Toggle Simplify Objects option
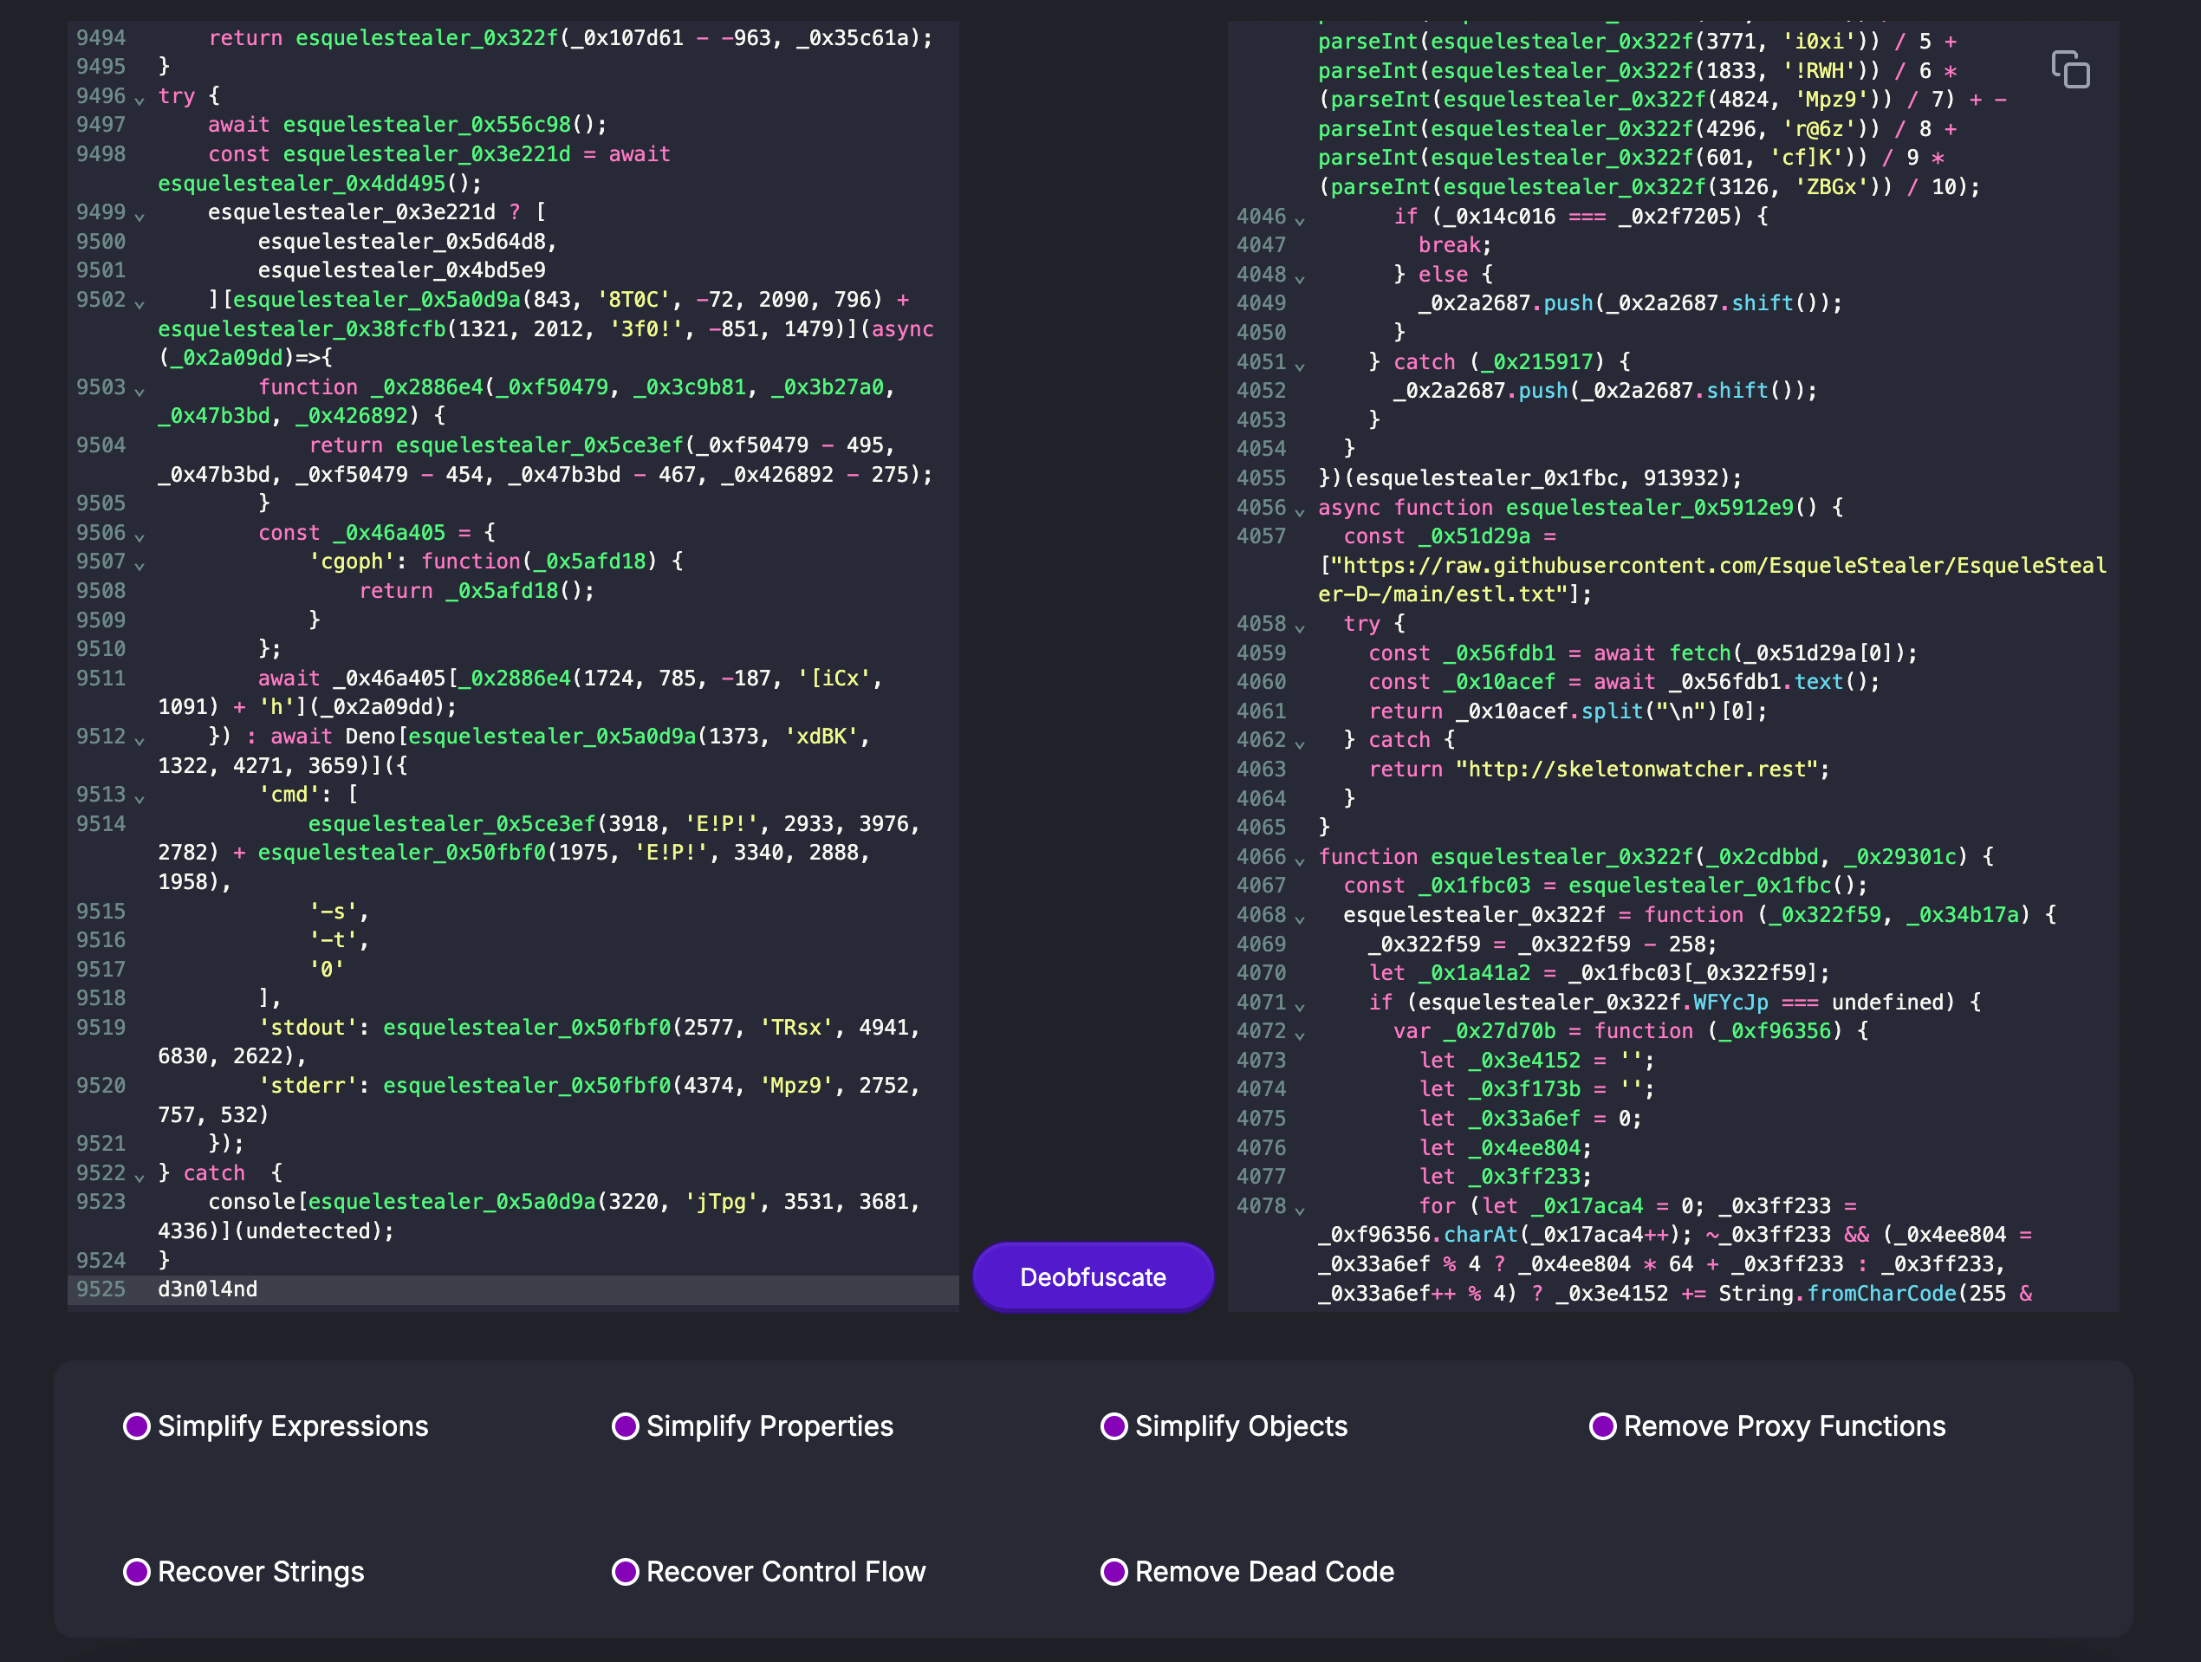Screen dimensions: 2201x1662 (x=1113, y=1426)
